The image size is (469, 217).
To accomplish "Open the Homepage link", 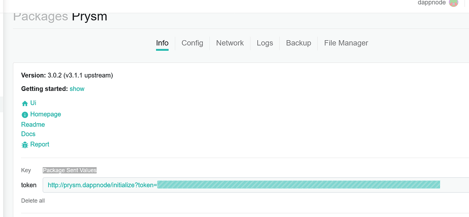I will pos(45,114).
